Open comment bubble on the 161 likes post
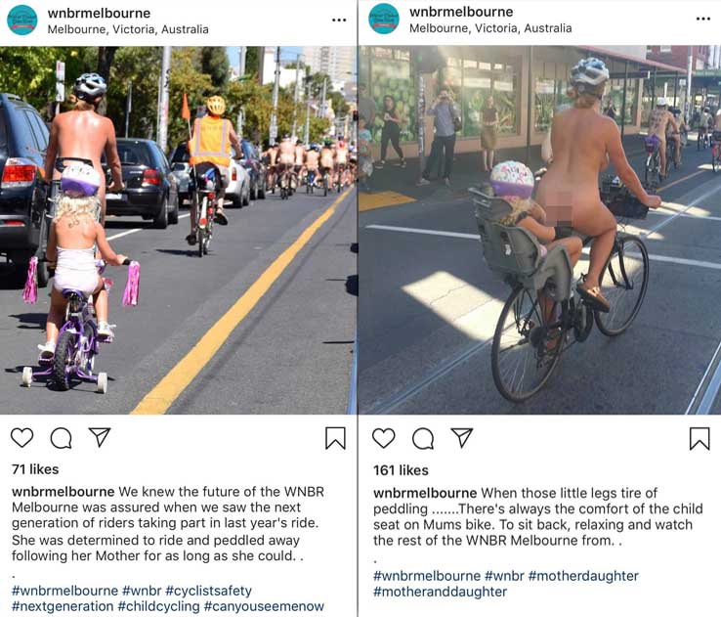The width and height of the screenshot is (721, 617). (423, 438)
